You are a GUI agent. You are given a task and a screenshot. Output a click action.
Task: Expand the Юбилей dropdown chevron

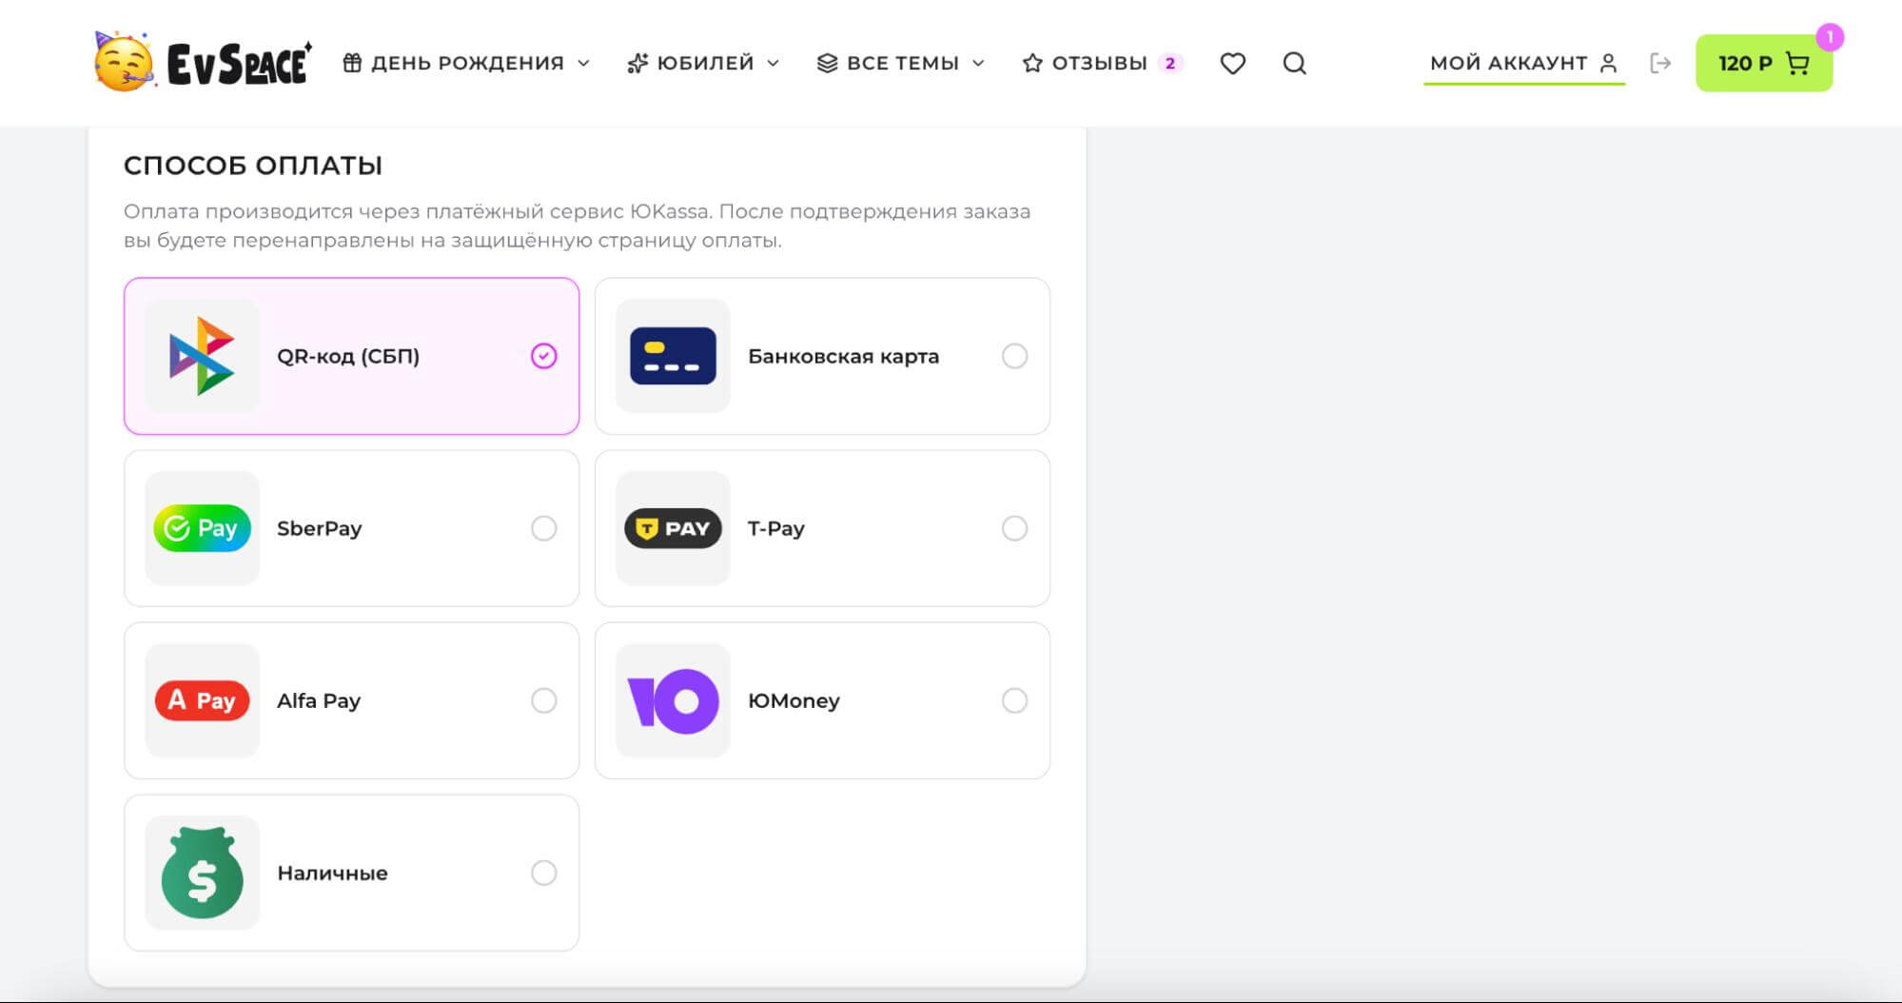tap(773, 64)
